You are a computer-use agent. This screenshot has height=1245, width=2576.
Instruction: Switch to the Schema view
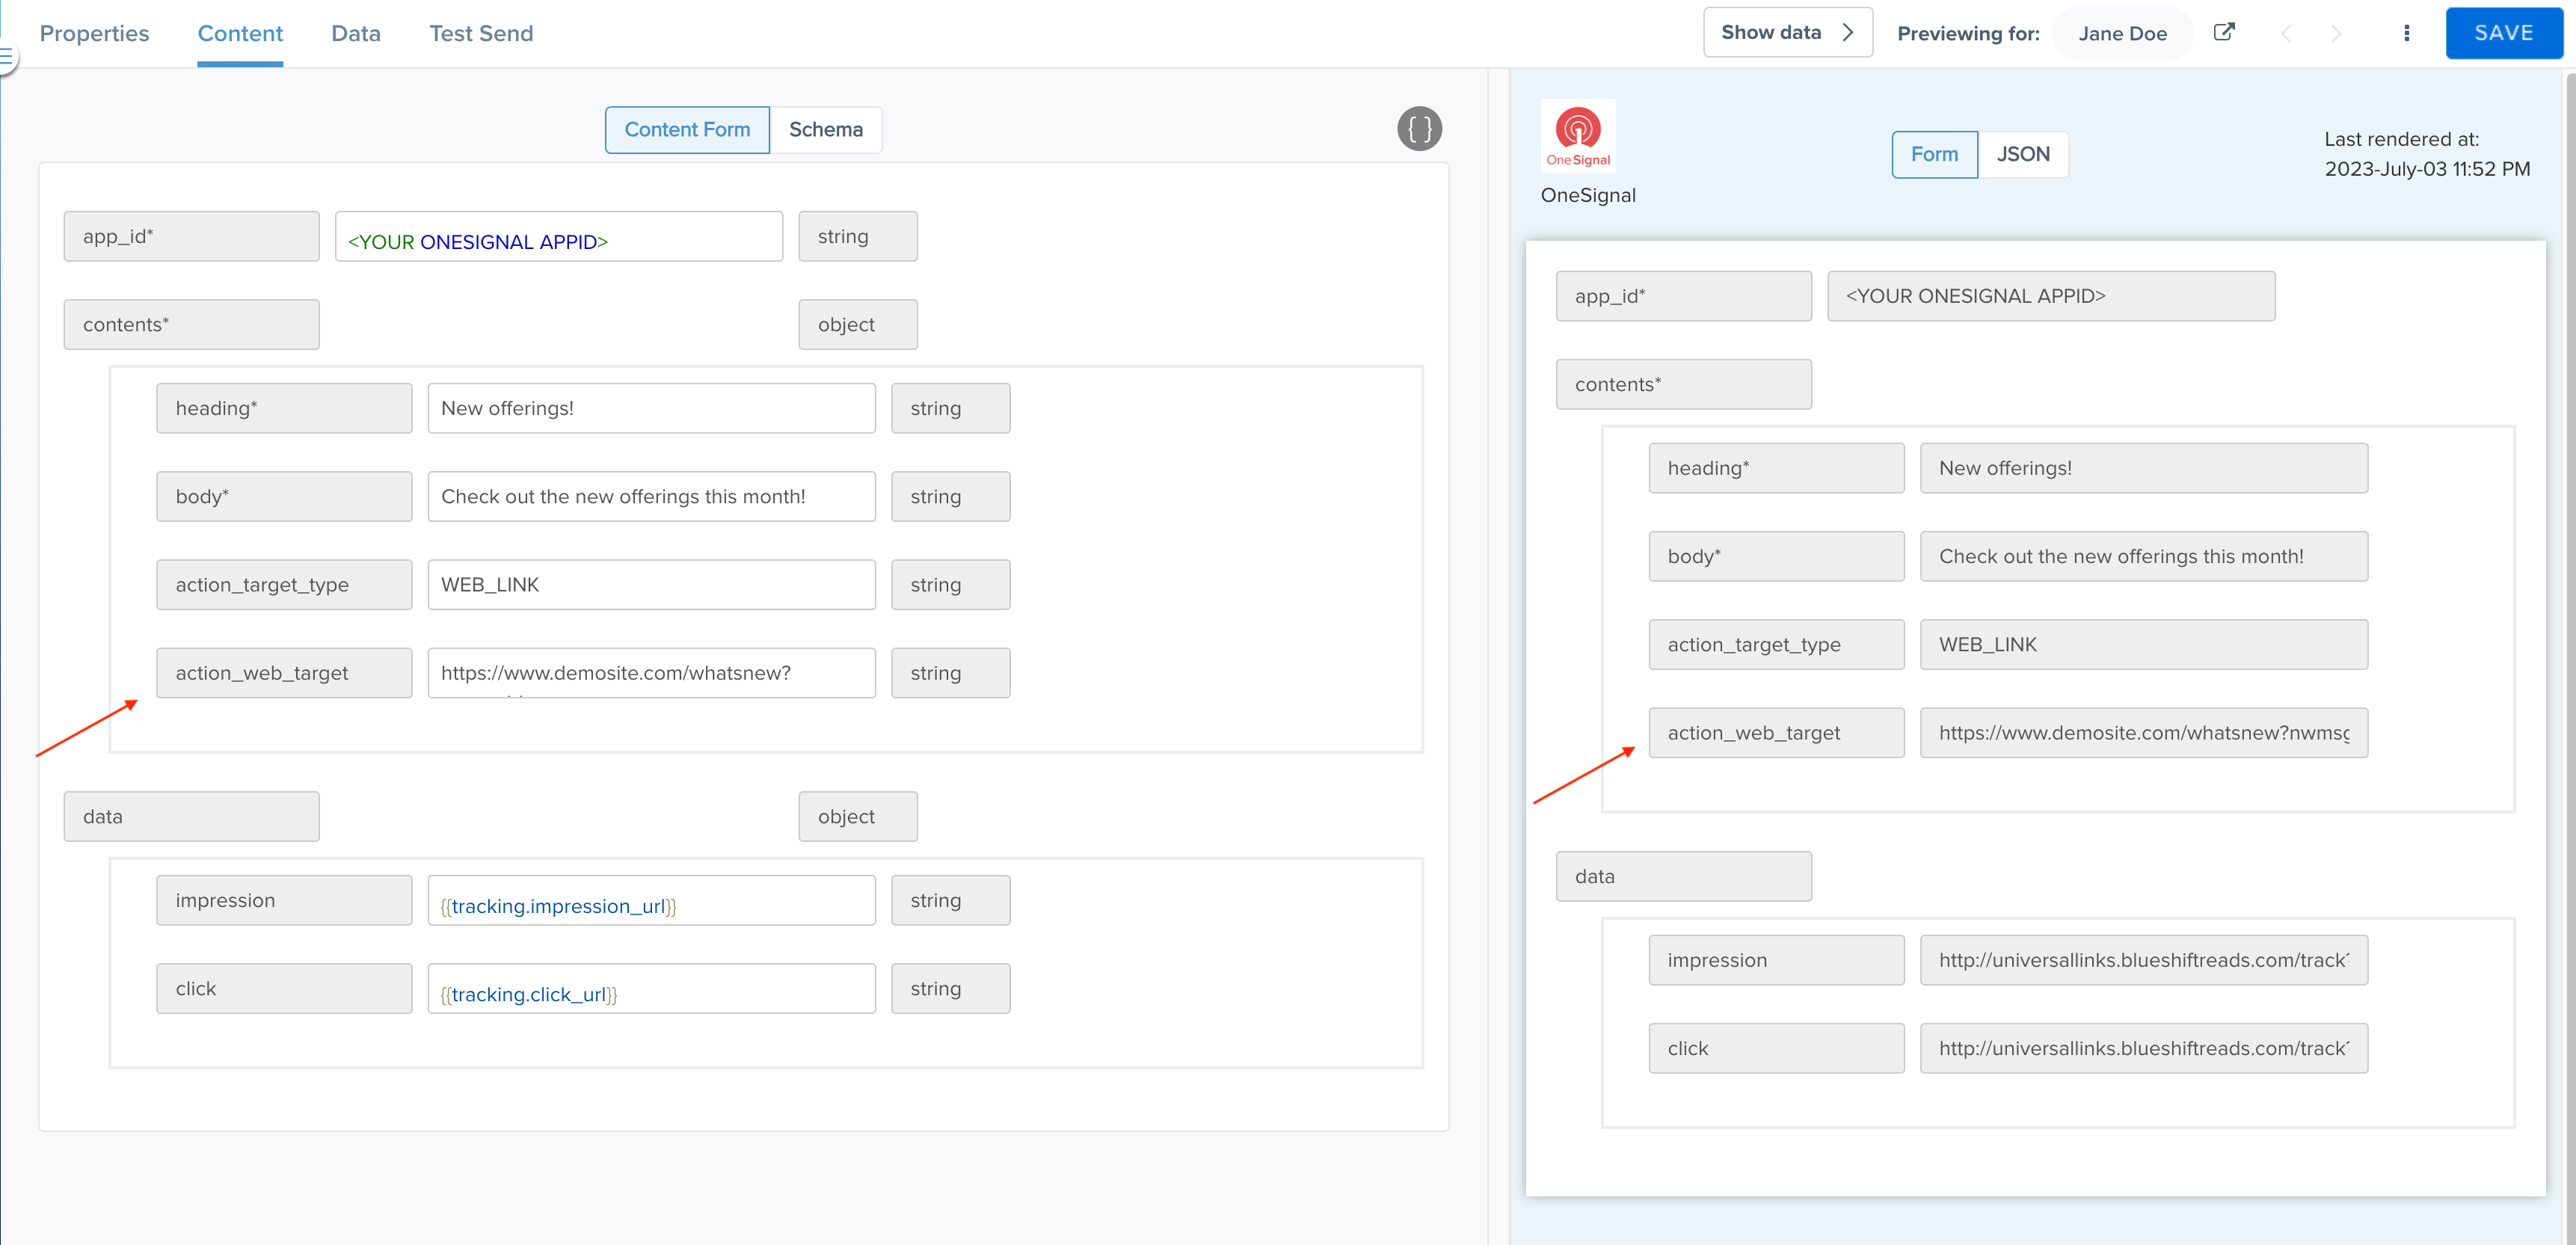click(x=825, y=129)
